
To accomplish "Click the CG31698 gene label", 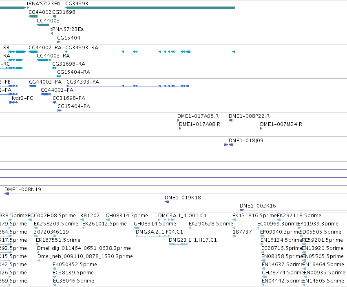I will (64, 12).
